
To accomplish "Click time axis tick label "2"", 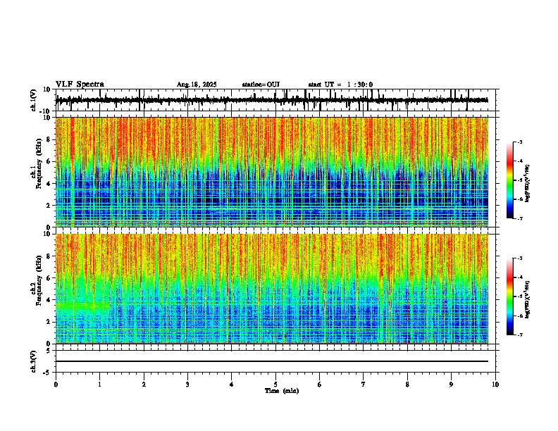I will click(144, 385).
